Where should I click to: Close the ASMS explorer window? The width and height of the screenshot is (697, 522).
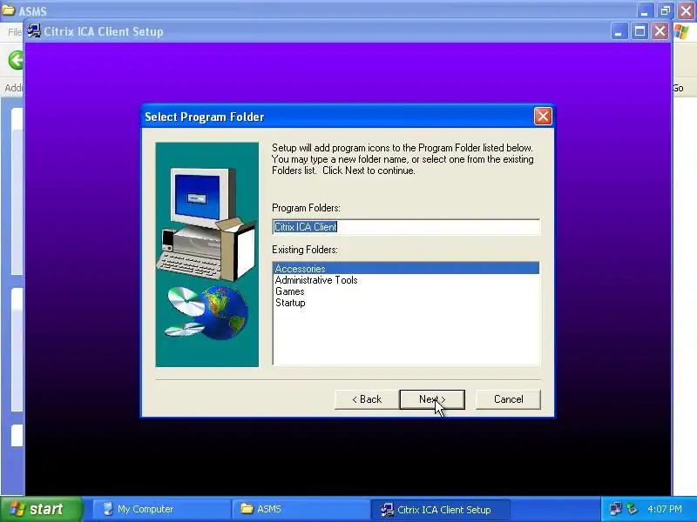click(686, 10)
